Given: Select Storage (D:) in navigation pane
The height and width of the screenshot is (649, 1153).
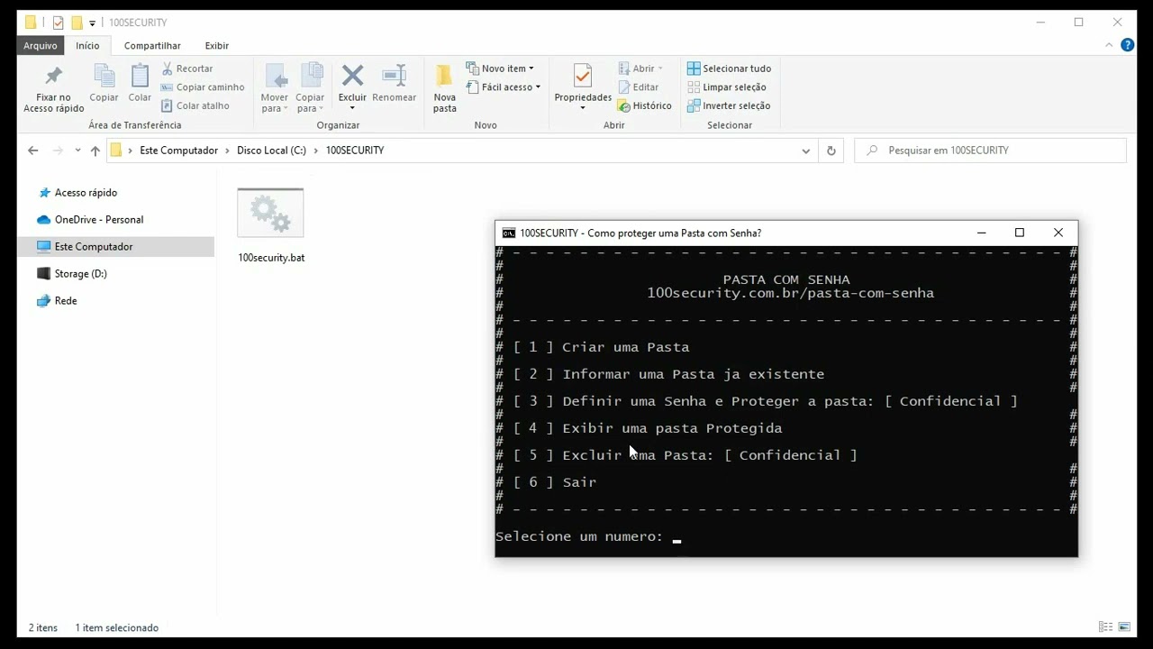Looking at the screenshot, I should (x=80, y=274).
